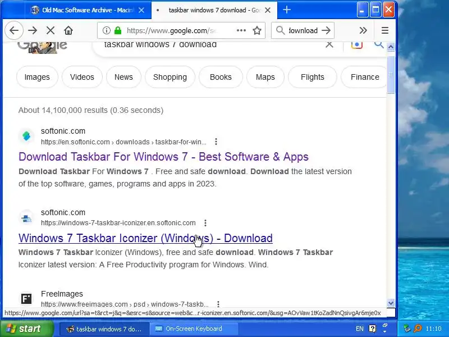Open Download Taskbar For Windows 7 result
Viewport: 449px width, 337px height.
[163, 157]
